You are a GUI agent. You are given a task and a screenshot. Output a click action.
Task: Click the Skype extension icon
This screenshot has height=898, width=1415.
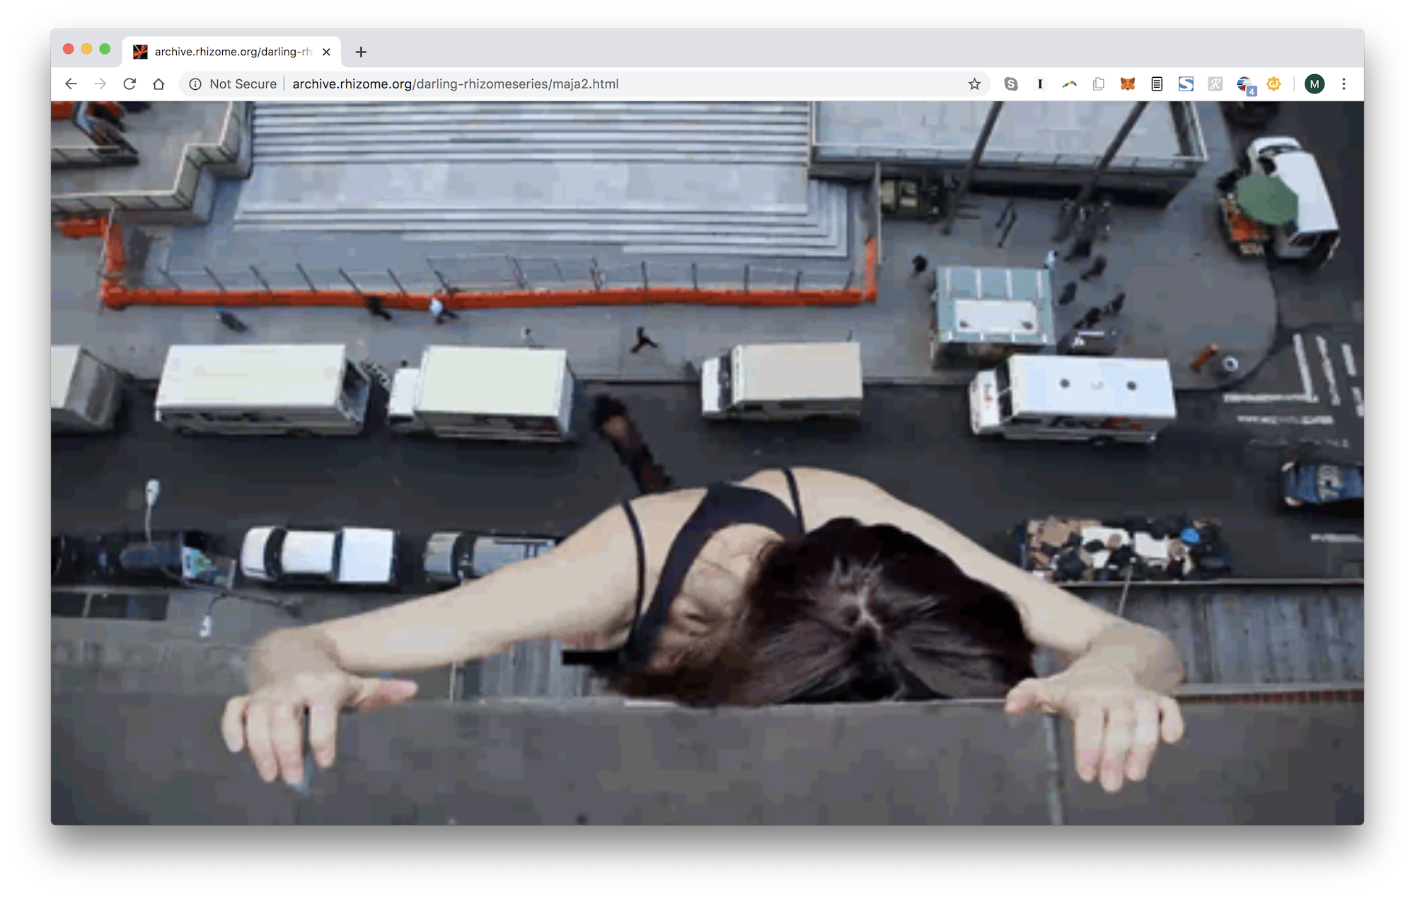click(x=1011, y=84)
